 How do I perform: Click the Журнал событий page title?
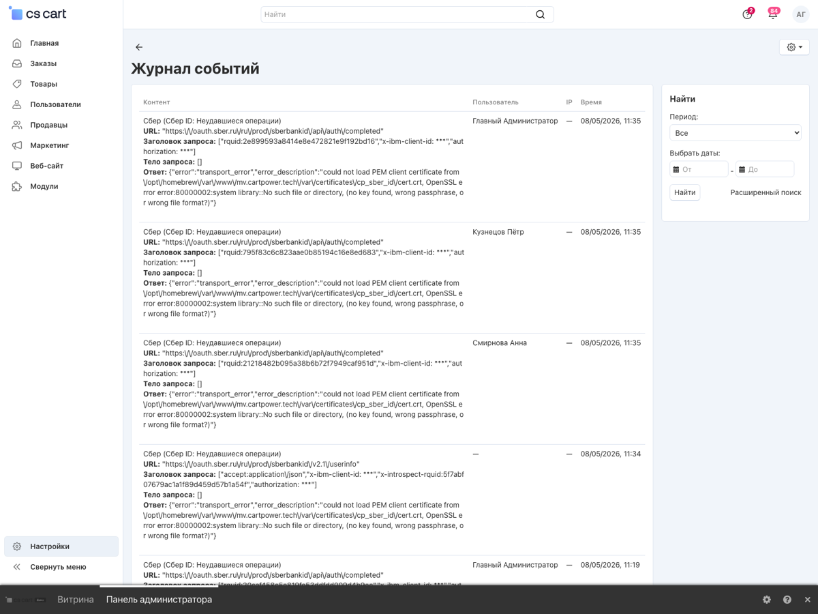(195, 69)
